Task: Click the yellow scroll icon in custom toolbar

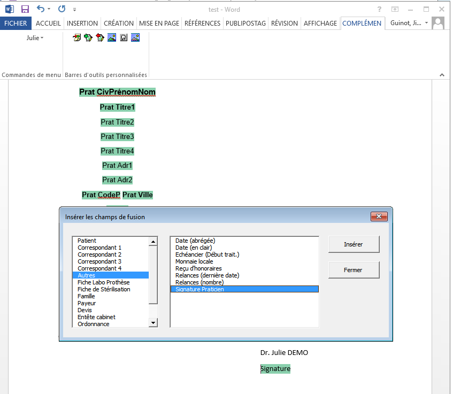Action: point(76,37)
